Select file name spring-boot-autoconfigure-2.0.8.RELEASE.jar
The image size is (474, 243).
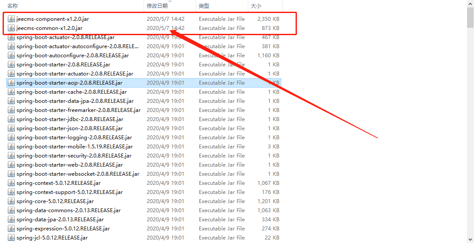73,55
